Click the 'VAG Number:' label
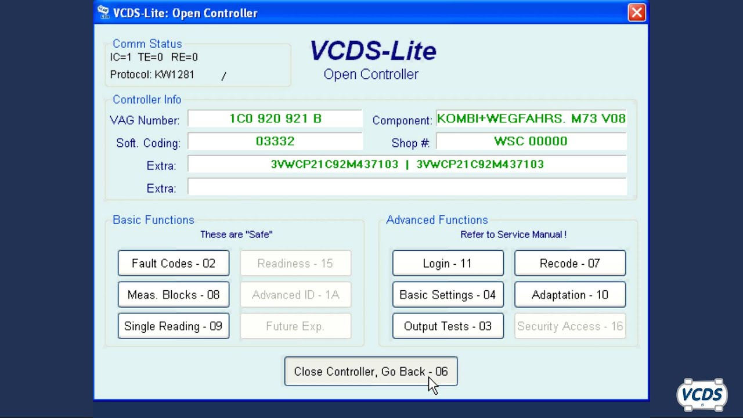The height and width of the screenshot is (418, 743). pos(145,121)
